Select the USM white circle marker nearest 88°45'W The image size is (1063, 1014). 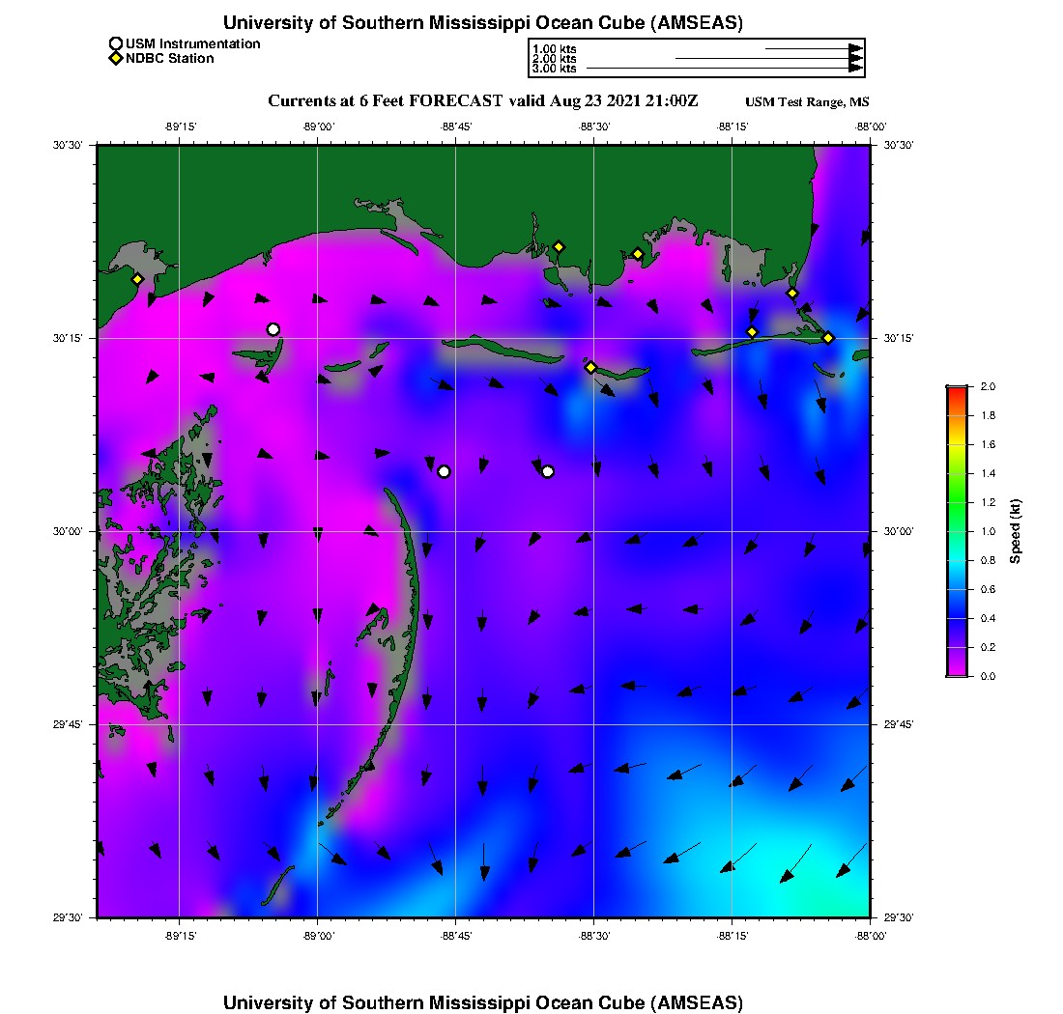pyautogui.click(x=444, y=471)
